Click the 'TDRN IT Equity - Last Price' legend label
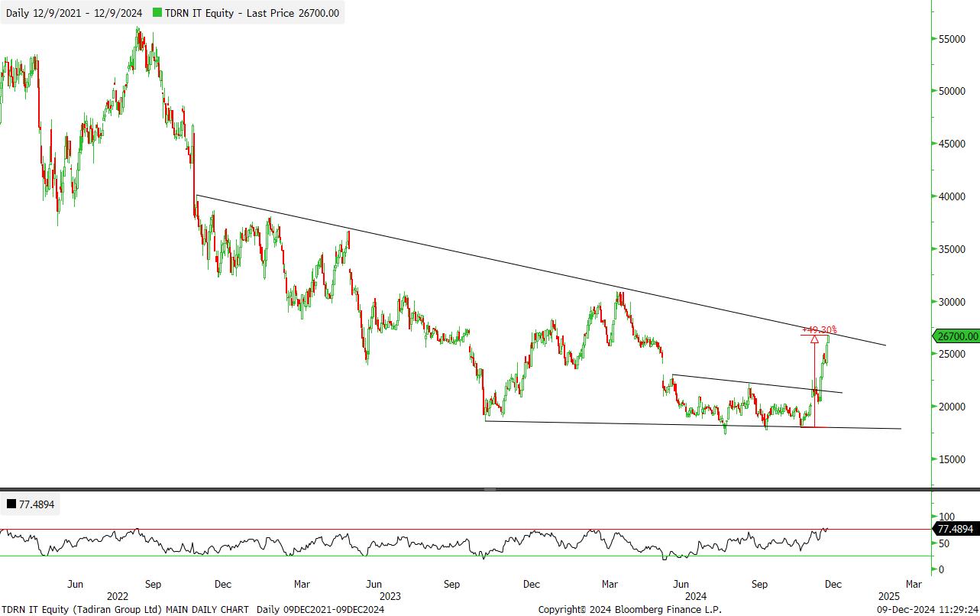Screen dimensions: 980x616 (229, 13)
